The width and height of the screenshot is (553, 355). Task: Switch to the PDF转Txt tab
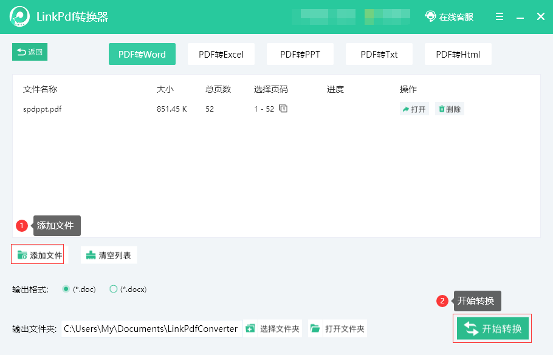pyautogui.click(x=379, y=54)
